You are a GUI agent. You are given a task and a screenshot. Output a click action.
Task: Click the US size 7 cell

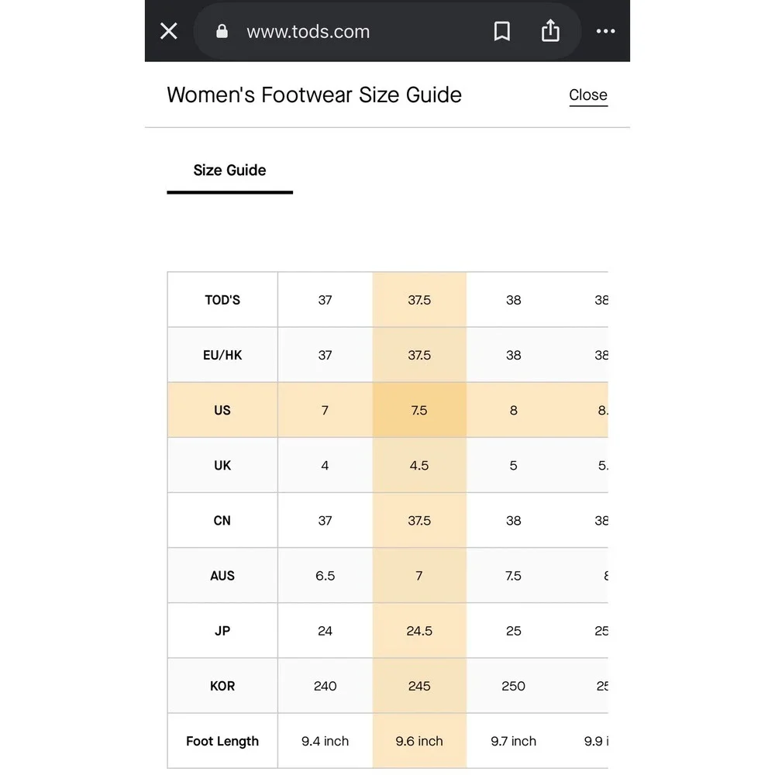[x=325, y=410]
